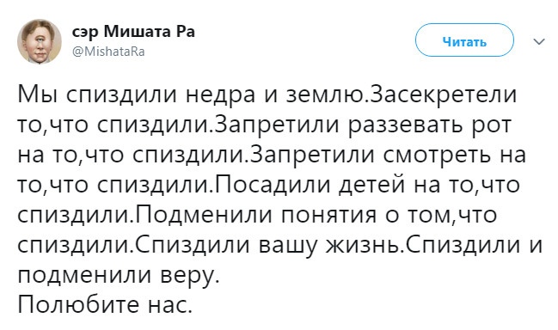
Task: Click the word Запретили before смотреть
Action: (314, 156)
